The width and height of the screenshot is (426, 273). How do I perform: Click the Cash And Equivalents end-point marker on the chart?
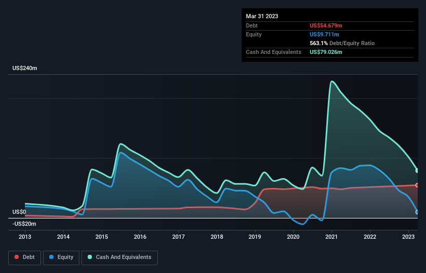(417, 171)
